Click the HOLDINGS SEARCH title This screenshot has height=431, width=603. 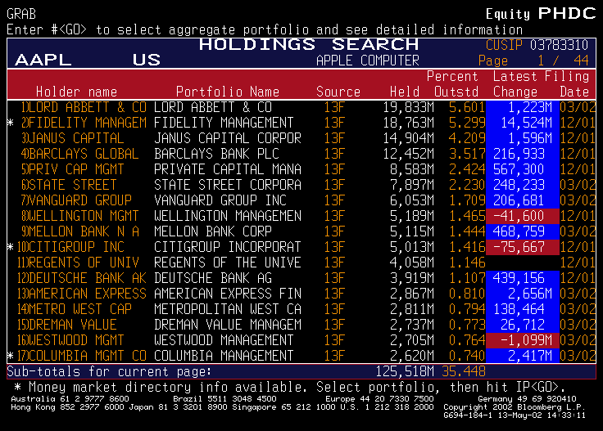(x=309, y=44)
